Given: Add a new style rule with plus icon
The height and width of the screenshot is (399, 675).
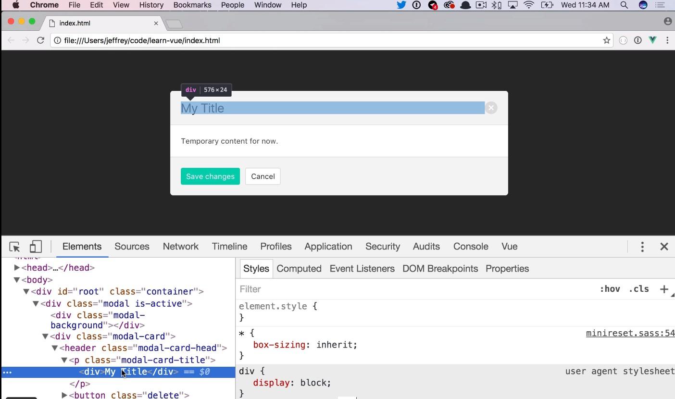Looking at the screenshot, I should point(664,289).
